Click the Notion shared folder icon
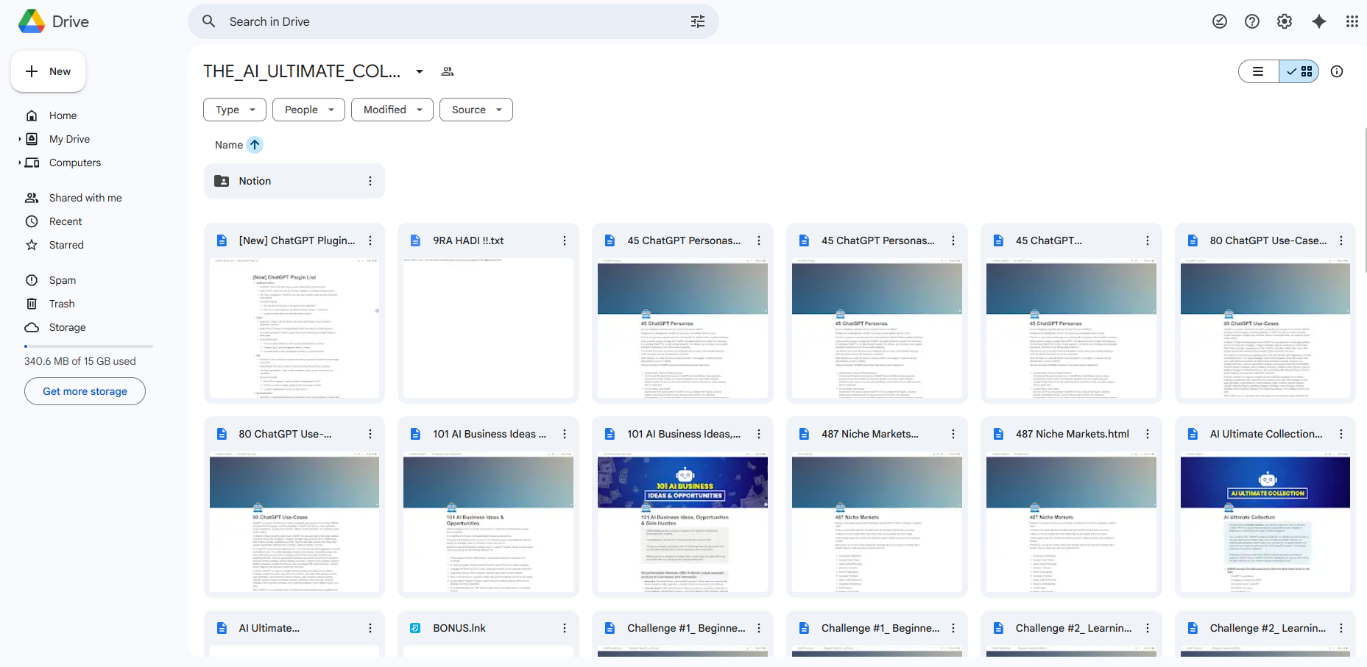The width and height of the screenshot is (1367, 667). [222, 181]
